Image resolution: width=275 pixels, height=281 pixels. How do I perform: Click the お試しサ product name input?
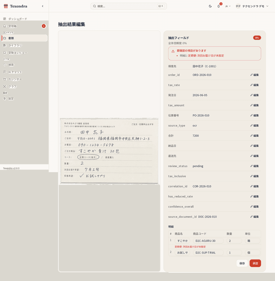point(182,252)
